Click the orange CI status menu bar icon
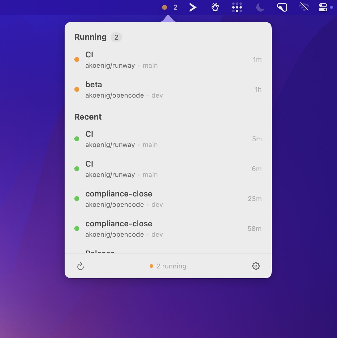The height and width of the screenshot is (338, 337). point(165,8)
